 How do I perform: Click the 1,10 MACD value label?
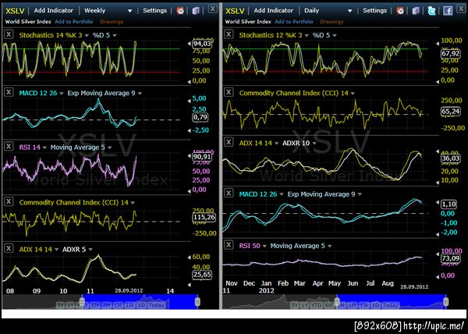[448, 204]
